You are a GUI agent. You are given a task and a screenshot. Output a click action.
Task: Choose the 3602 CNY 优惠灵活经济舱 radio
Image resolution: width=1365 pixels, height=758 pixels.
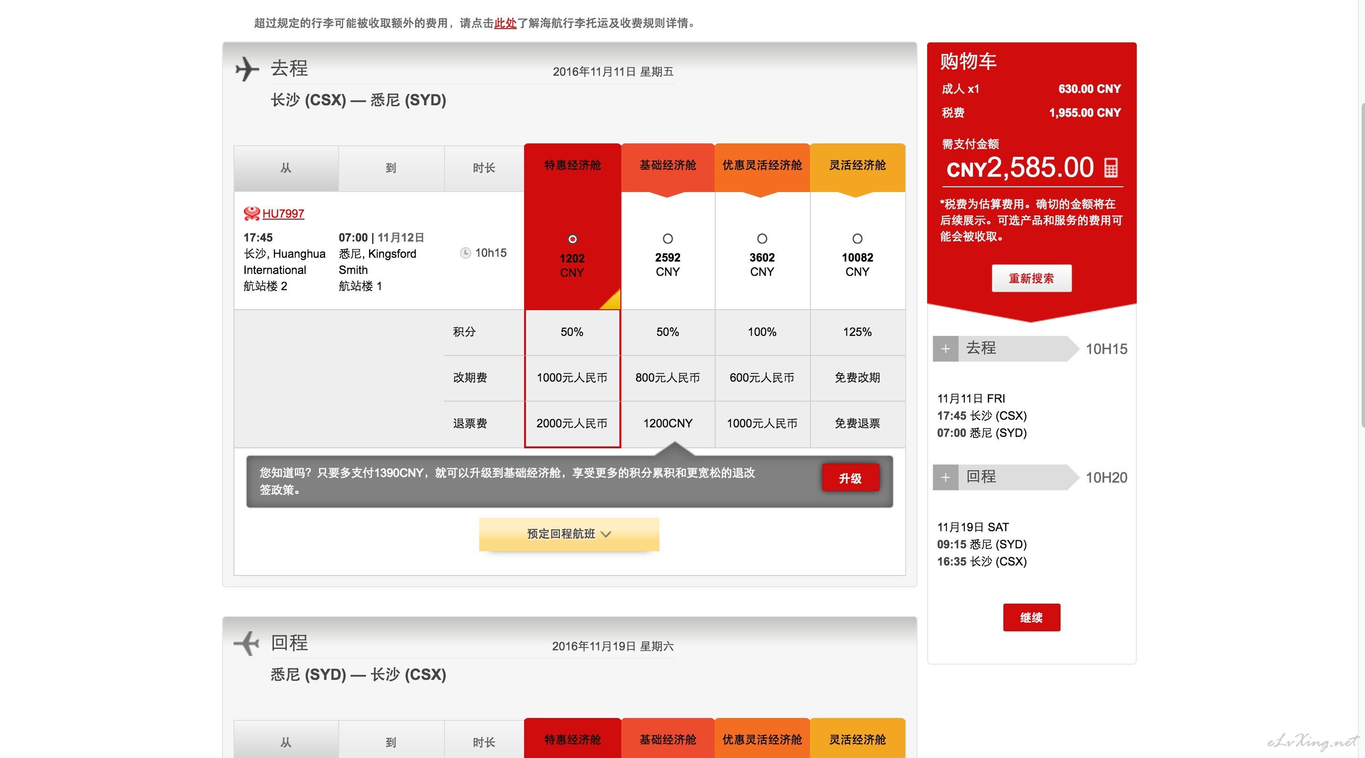(762, 239)
